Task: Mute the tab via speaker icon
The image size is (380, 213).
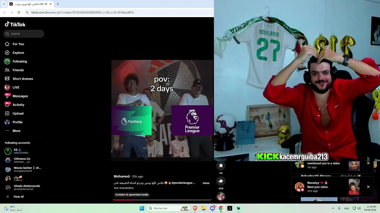Action: point(46,4)
